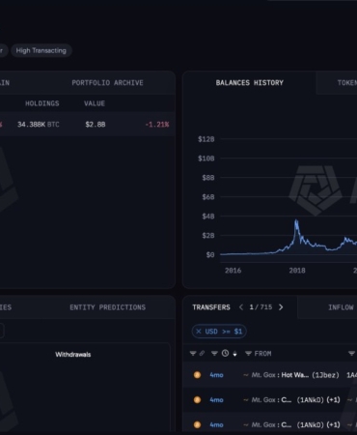Select the Transfers tab

[x=211, y=307]
